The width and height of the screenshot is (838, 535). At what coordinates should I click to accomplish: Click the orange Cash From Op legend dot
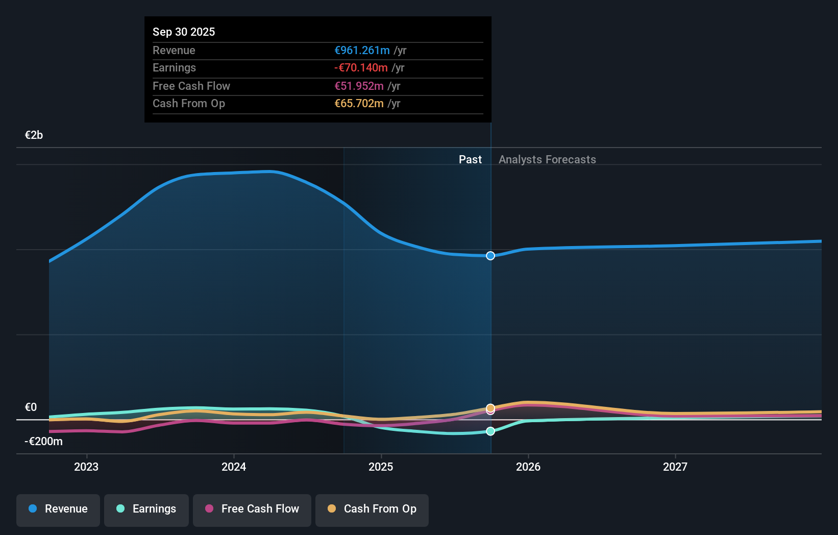click(332, 509)
